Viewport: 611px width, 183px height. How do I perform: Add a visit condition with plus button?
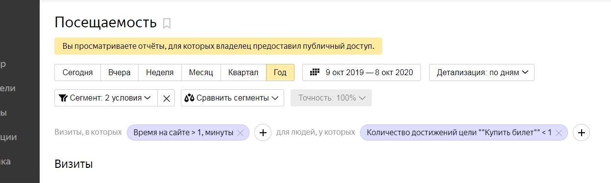[263, 132]
